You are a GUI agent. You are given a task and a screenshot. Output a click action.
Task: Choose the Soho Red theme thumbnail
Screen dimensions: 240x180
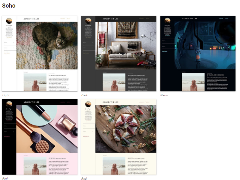pos(119,137)
